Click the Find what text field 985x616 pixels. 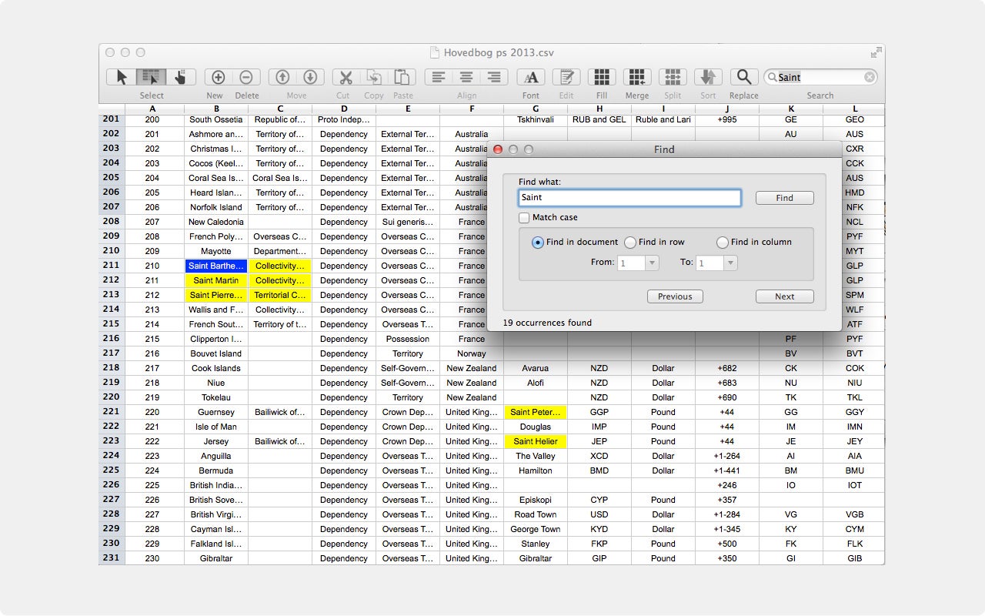click(x=629, y=198)
